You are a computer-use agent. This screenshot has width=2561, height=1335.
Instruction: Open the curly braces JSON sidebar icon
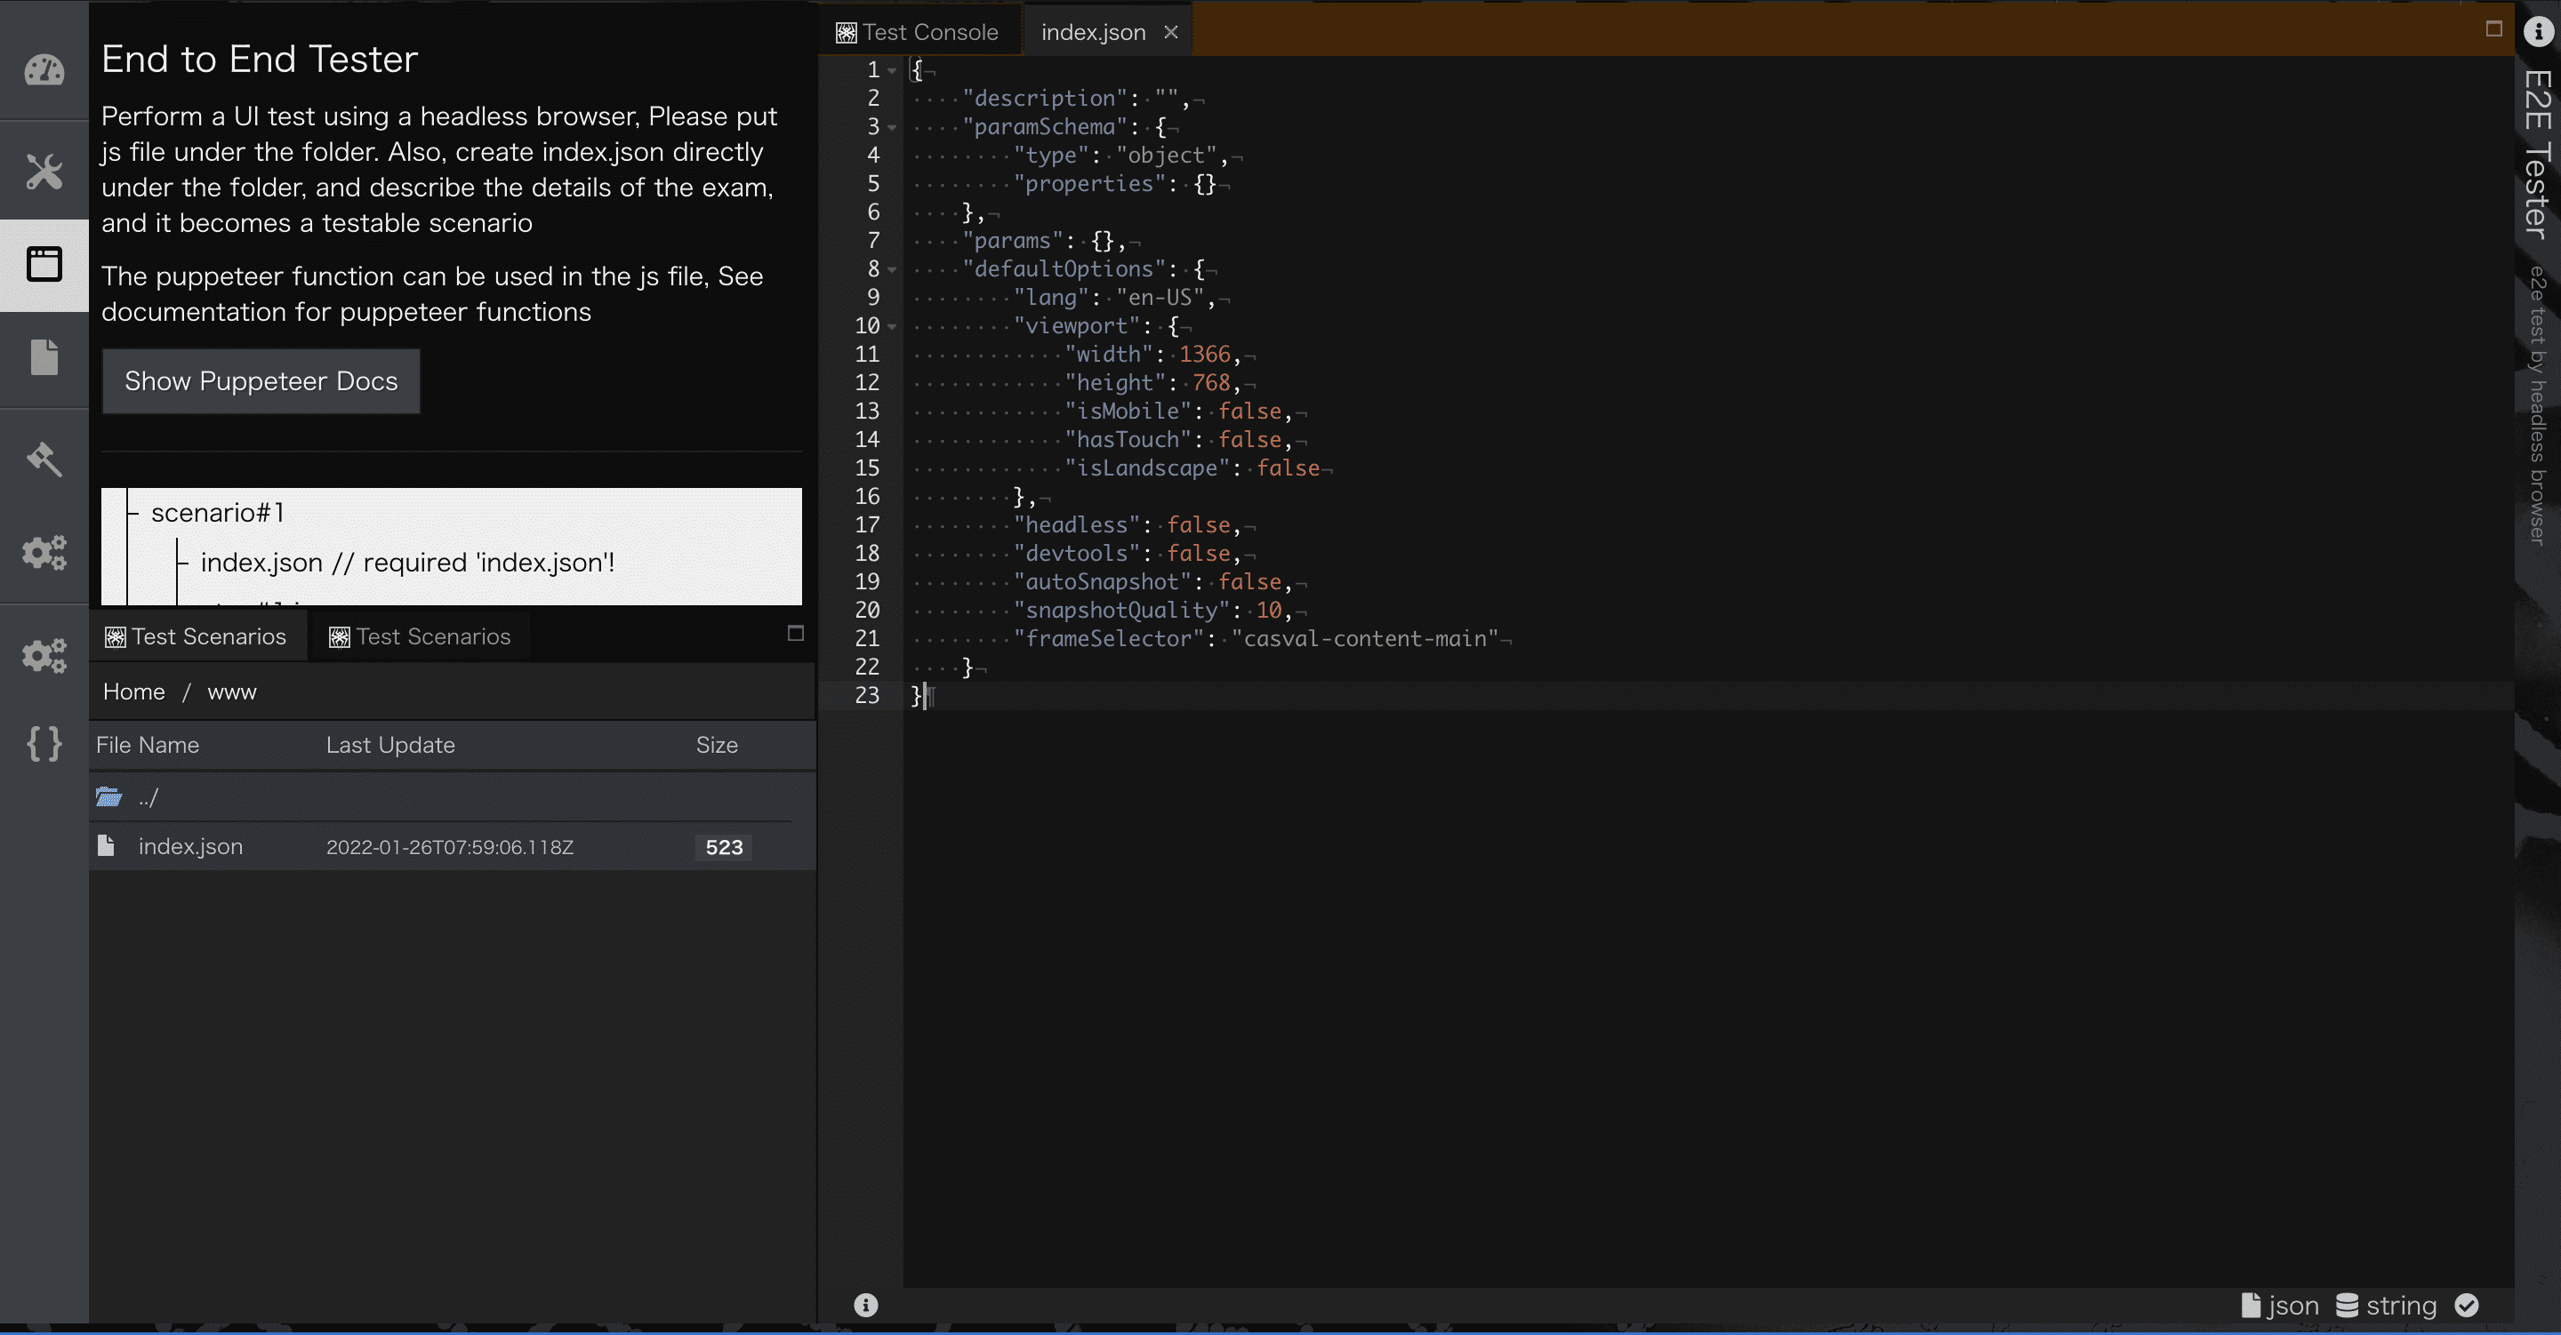[x=44, y=744]
